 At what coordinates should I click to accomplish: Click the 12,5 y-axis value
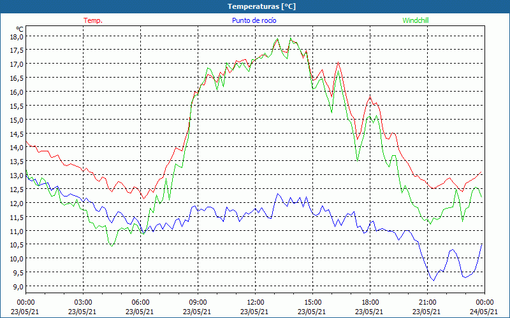(17, 190)
